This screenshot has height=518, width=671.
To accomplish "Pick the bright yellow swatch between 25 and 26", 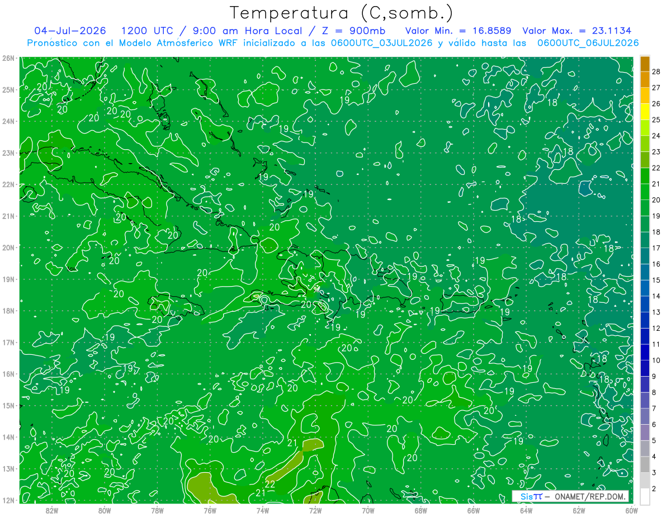I will click(645, 112).
